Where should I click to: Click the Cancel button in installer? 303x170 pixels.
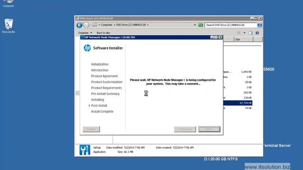91,129
